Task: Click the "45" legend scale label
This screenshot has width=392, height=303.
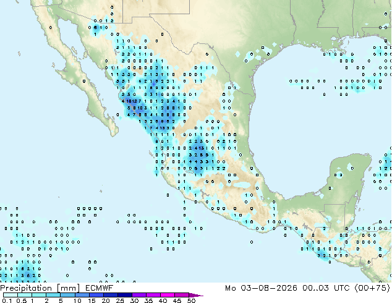Action: pos(177,301)
